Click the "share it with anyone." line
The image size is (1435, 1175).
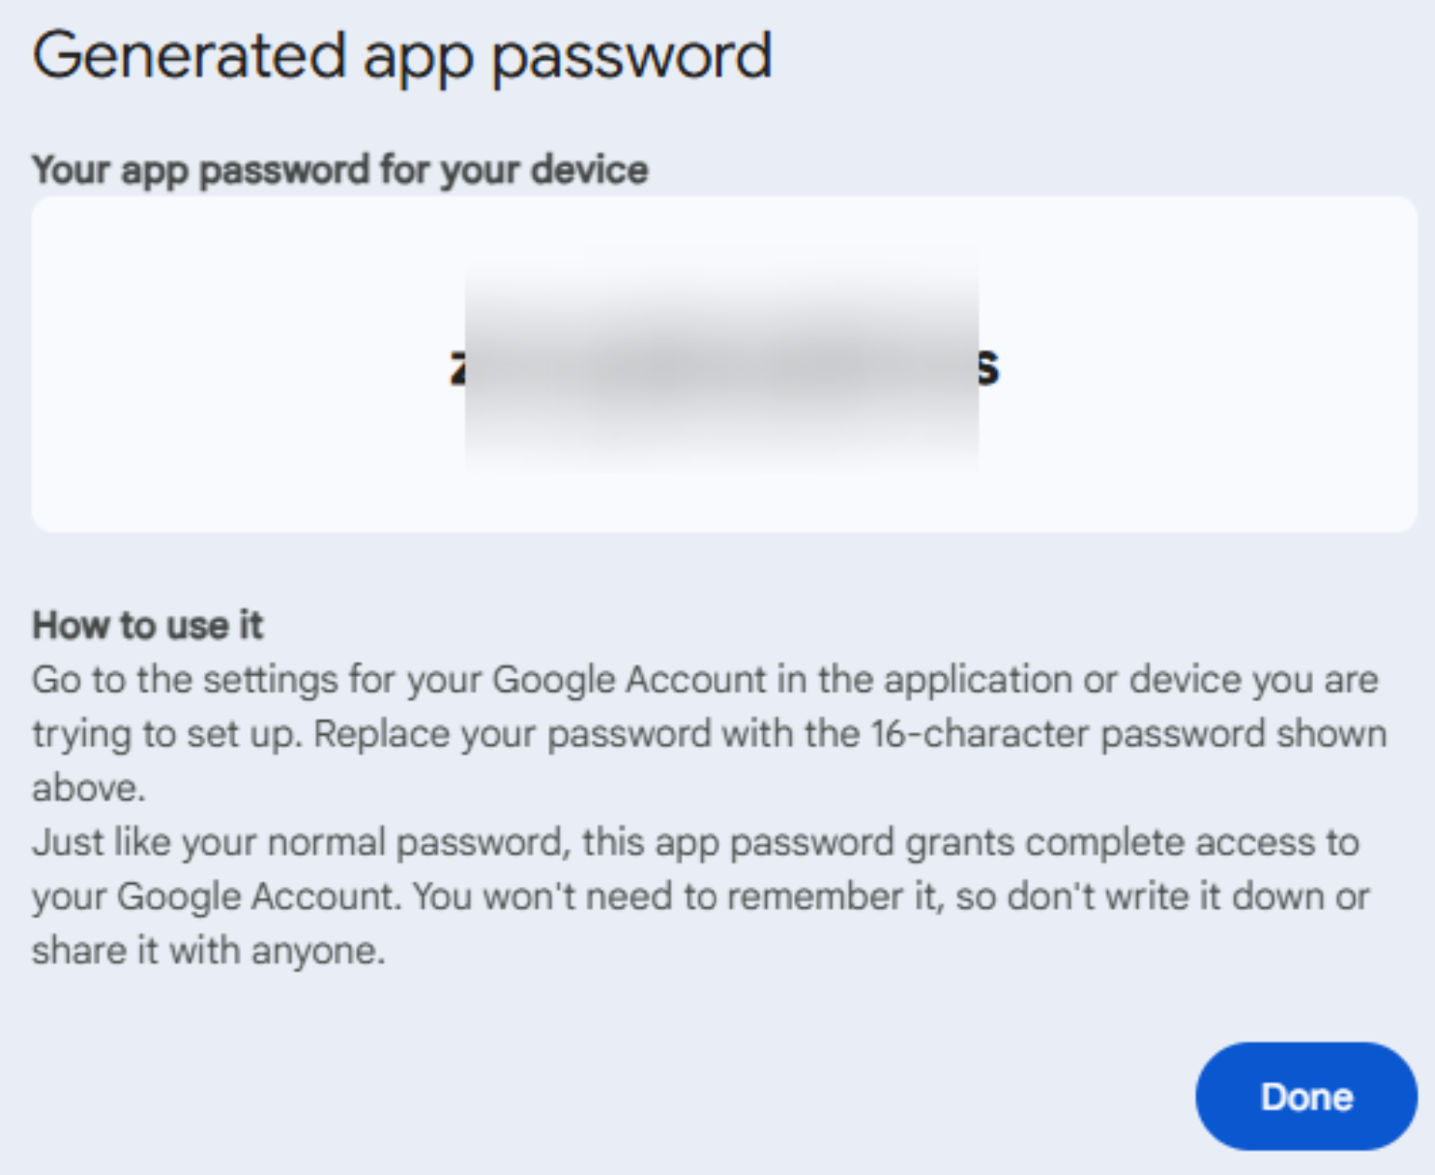point(208,951)
